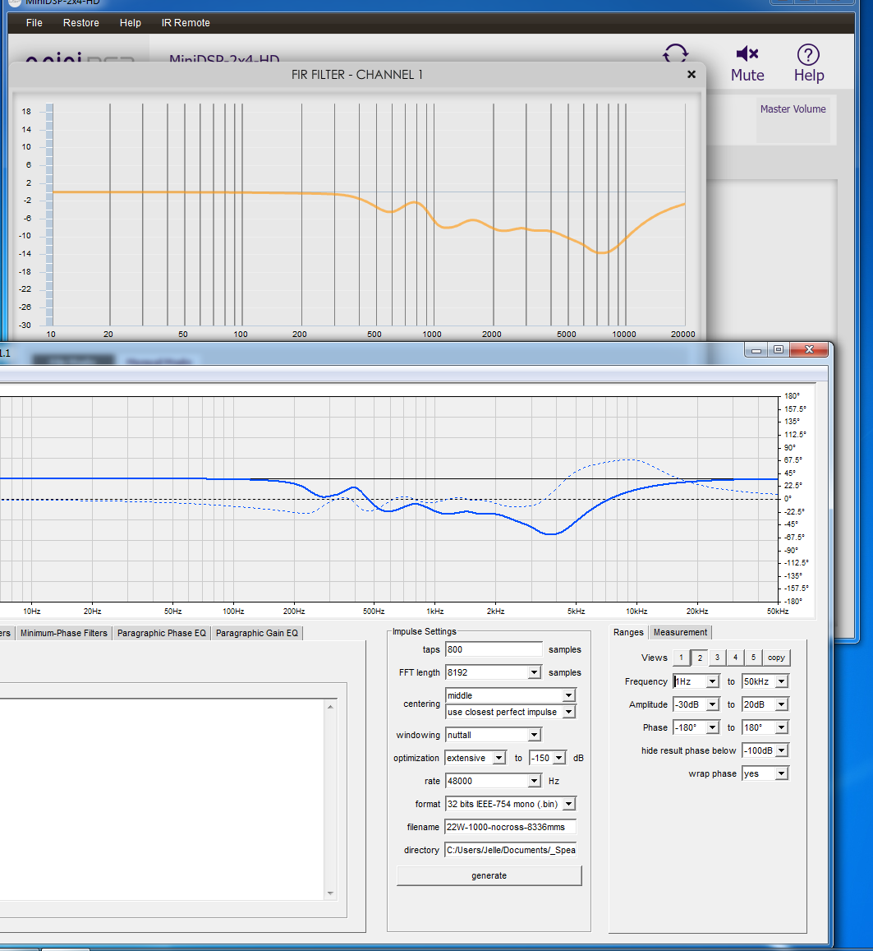Image resolution: width=873 pixels, height=951 pixels.
Task: Click the copy views button
Action: tap(776, 658)
